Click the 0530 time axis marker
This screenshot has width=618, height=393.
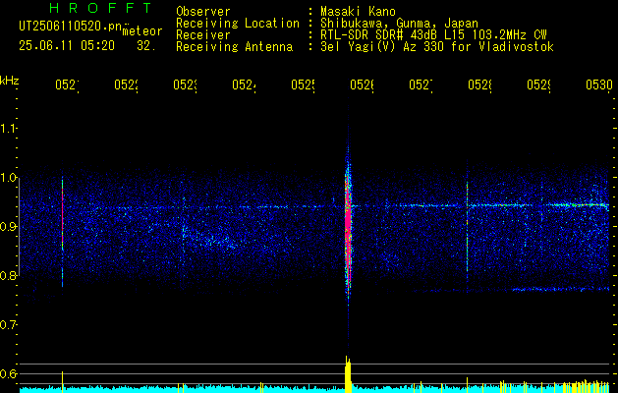coord(599,84)
